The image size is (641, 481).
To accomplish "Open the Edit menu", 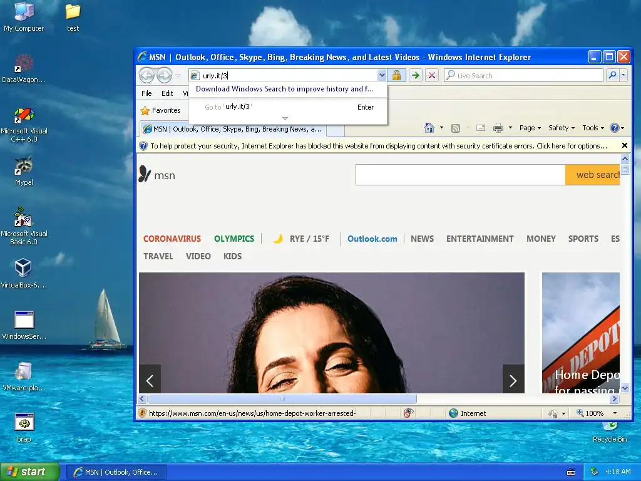I will click(167, 93).
